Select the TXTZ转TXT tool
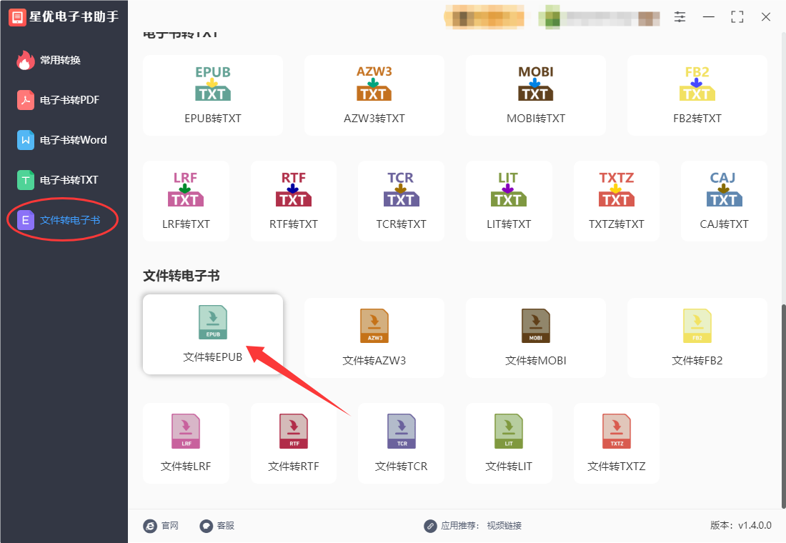 [616, 201]
